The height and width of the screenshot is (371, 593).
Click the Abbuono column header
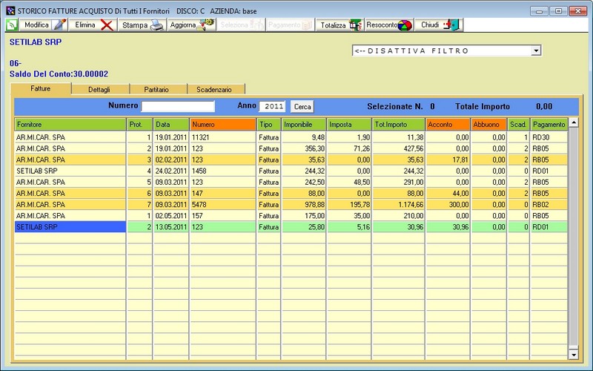point(489,124)
